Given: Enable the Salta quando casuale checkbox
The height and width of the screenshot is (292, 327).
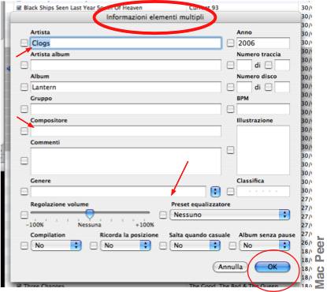Looking at the screenshot, I should tap(163, 245).
